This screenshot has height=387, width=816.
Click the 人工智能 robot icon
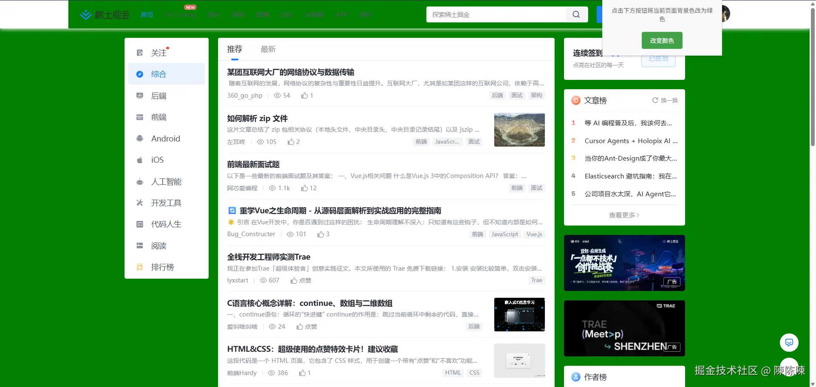(140, 181)
